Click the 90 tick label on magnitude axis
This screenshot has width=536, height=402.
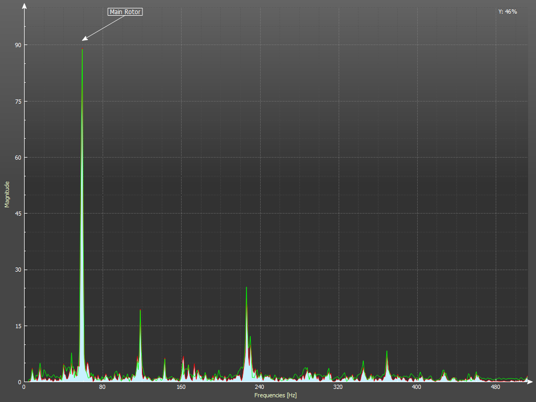click(18, 45)
